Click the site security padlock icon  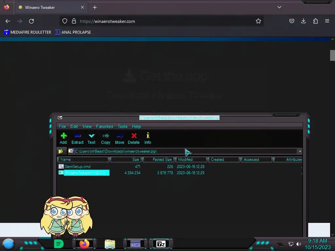[x=74, y=21]
